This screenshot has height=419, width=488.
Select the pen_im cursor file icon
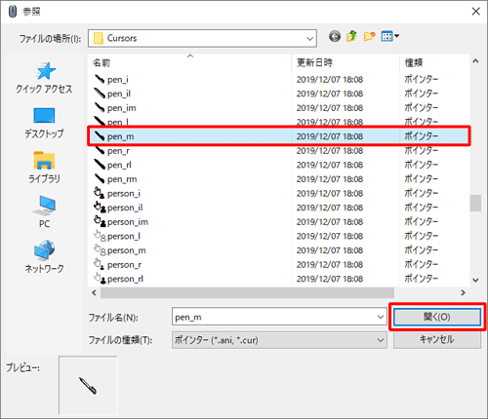point(100,108)
